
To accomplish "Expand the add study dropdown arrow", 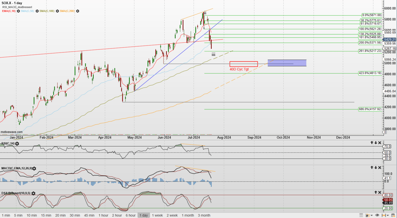I will pyautogui.click(x=371, y=215).
